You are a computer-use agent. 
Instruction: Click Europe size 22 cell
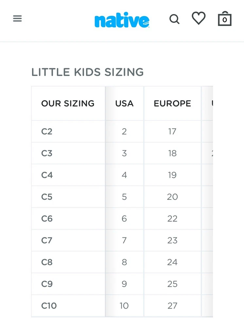[172, 219]
